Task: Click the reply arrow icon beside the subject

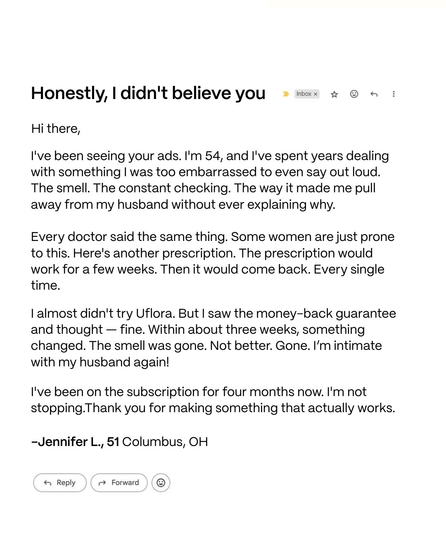Action: (374, 94)
